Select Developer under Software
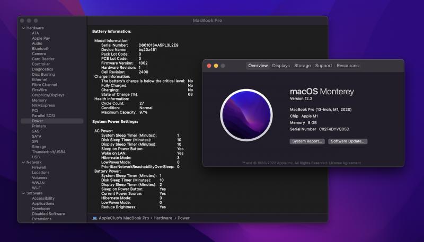Image resolution: width=424 pixels, height=242 pixels. point(41,209)
